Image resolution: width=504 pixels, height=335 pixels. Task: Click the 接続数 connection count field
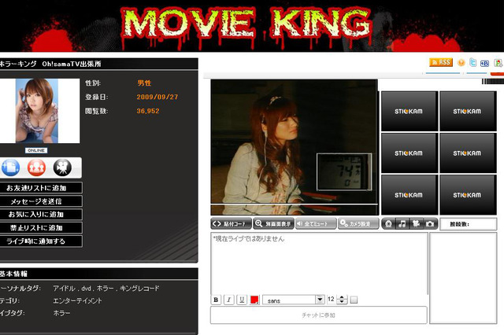[468, 224]
